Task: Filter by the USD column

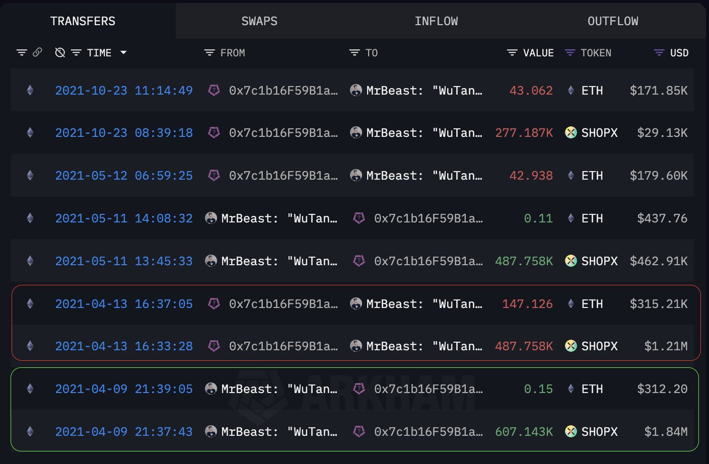Action: point(659,52)
